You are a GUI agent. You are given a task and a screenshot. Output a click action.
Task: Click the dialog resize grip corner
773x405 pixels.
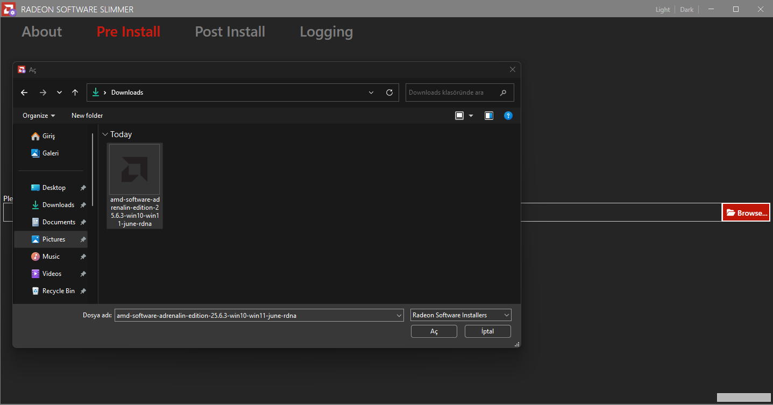(517, 344)
